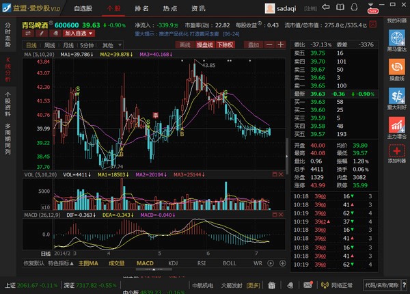410x294 pixels.
Task: Open the new-badge dropdown menu icon
Action: pyautogui.click(x=372, y=8)
